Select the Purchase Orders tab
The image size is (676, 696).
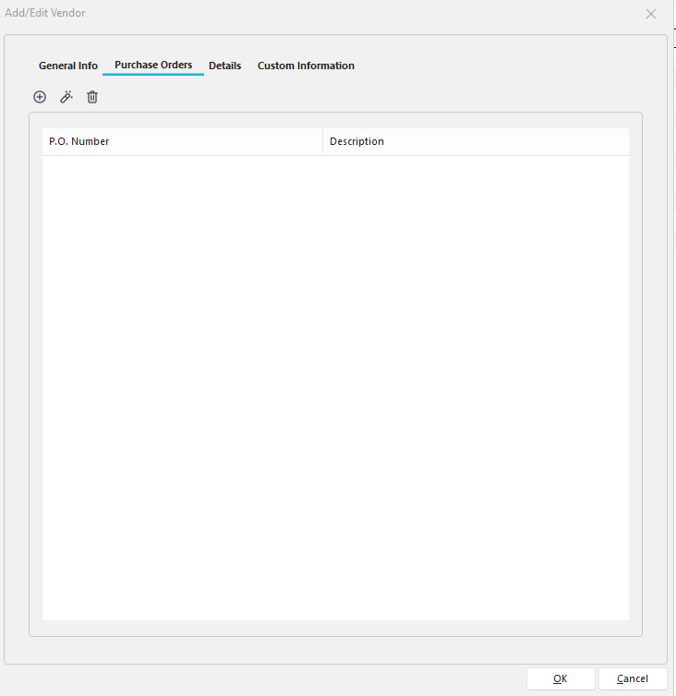coord(153,66)
